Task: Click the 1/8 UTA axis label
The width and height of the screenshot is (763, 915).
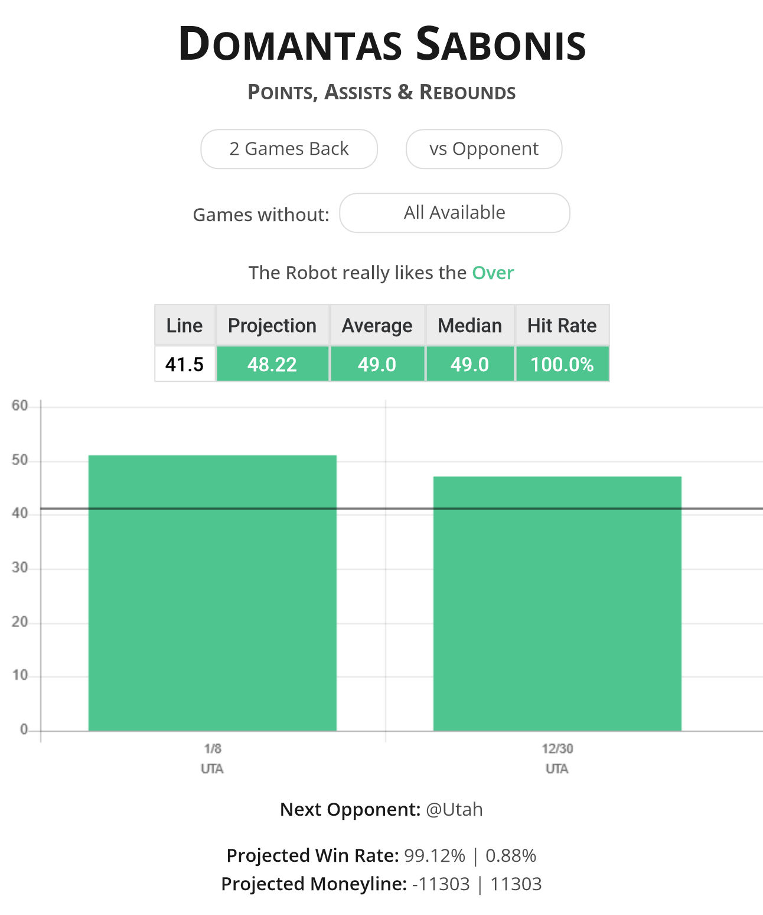Action: (213, 758)
